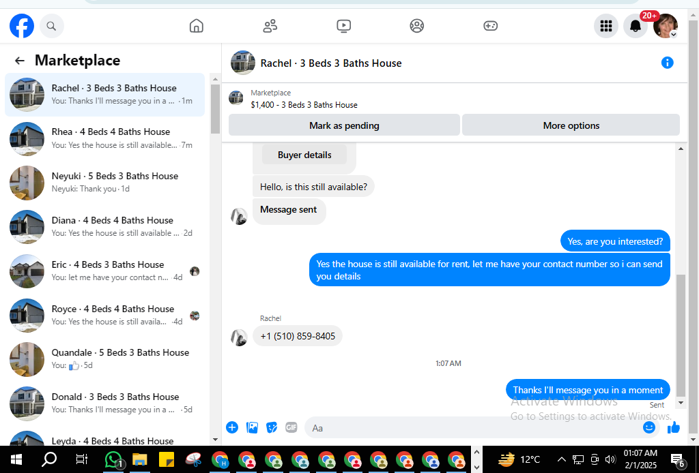This screenshot has width=699, height=473.
Task: Click Rachel's avatar beside the phone number
Action: click(239, 338)
